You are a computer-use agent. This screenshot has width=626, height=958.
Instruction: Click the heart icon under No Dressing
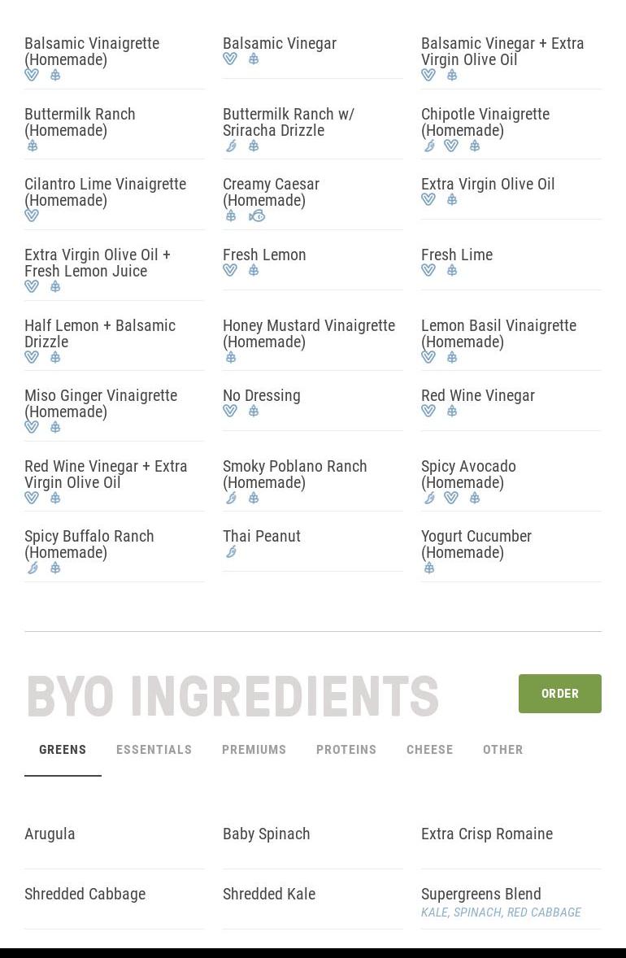pyautogui.click(x=230, y=412)
